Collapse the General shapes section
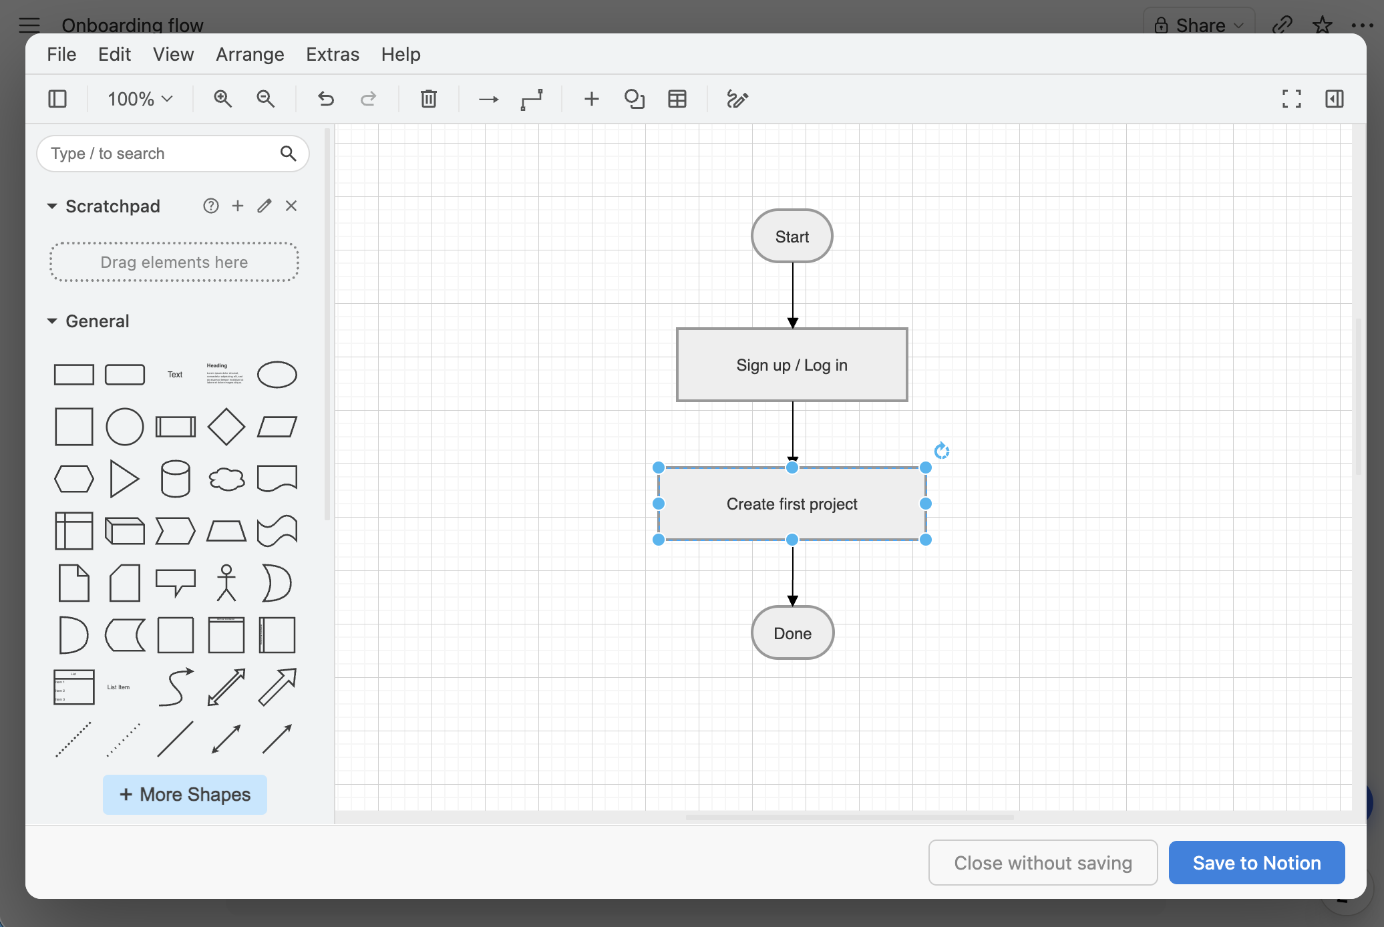The width and height of the screenshot is (1384, 927). (52, 321)
